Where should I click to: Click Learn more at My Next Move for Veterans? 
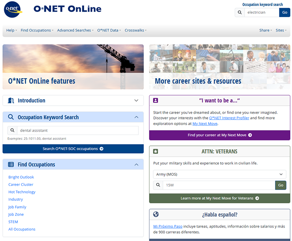220,198
